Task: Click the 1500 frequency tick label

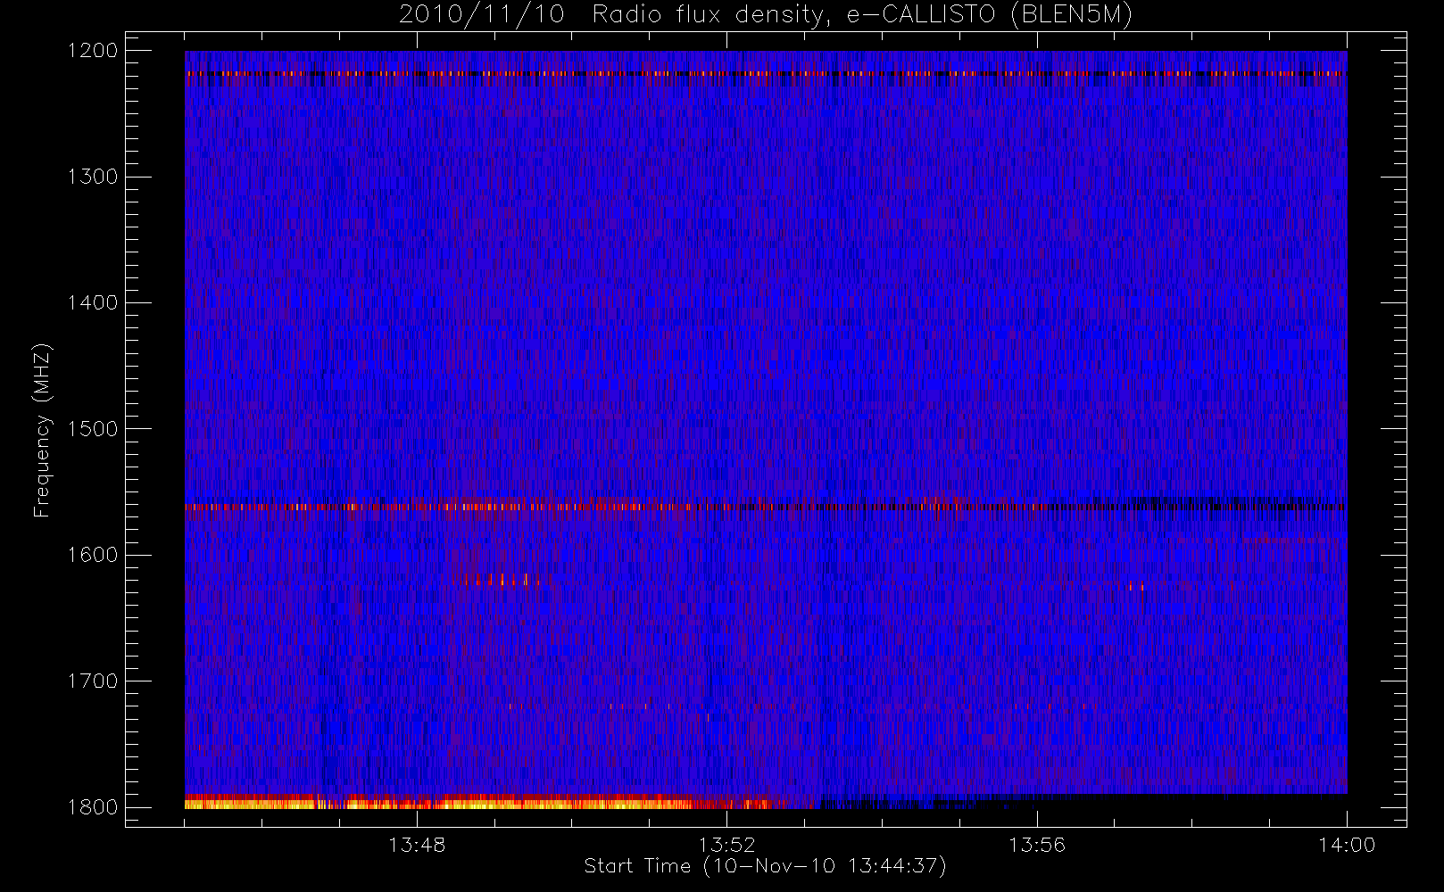Action: click(x=93, y=429)
